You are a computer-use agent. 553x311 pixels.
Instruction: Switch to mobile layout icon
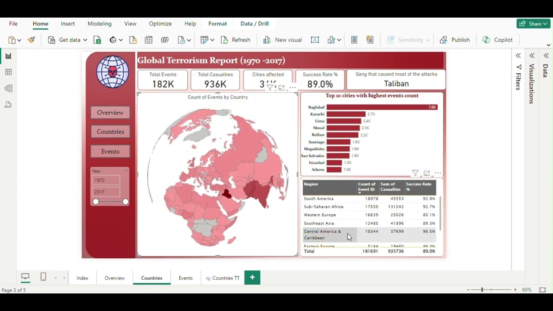pos(43,277)
